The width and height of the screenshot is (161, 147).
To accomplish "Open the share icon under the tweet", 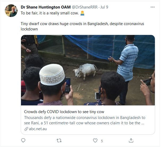I will tap(131, 140).
